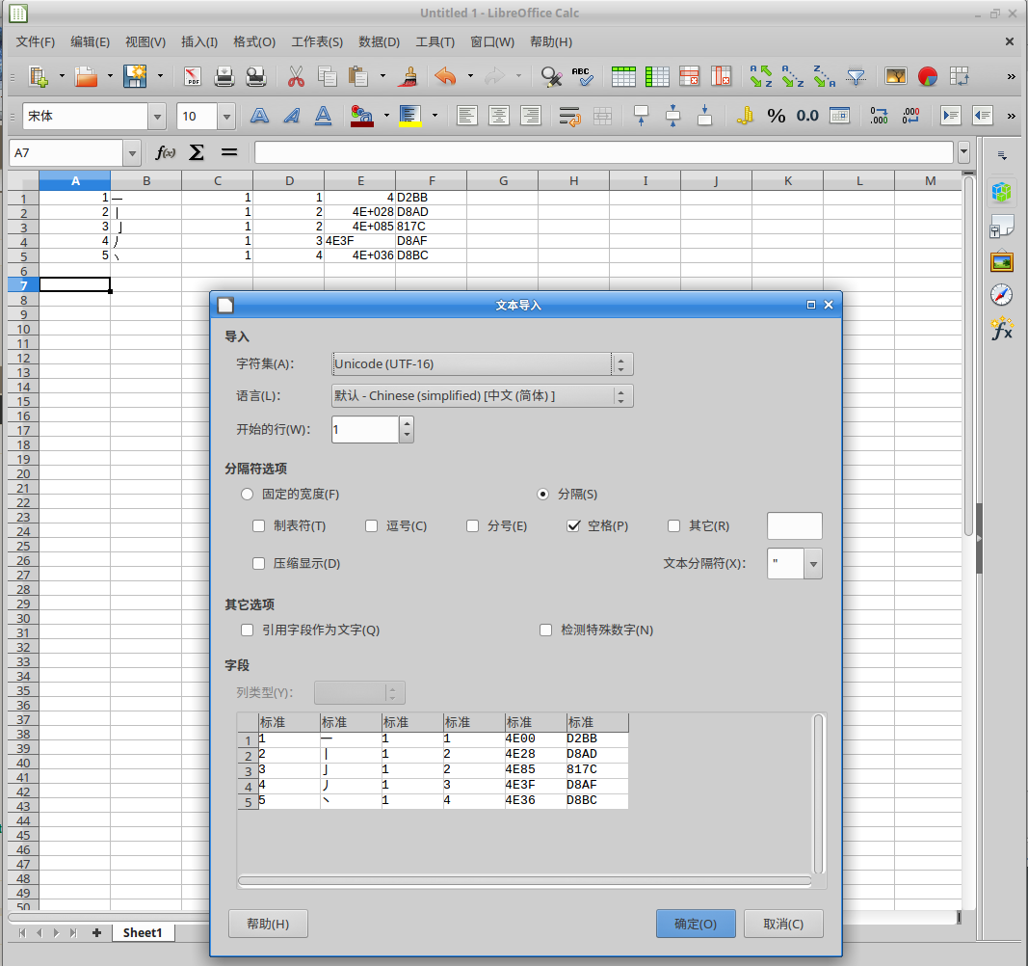
Task: Click the 确定(O) OK button
Action: coord(696,924)
